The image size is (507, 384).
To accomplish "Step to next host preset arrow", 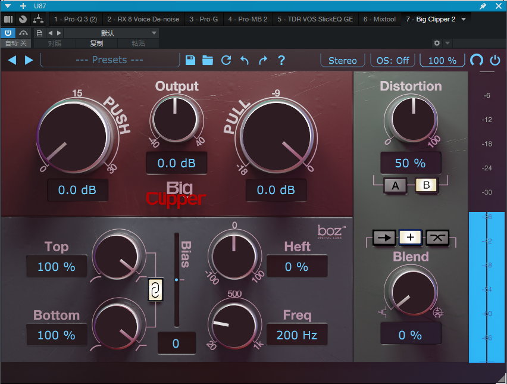I will 59,33.
